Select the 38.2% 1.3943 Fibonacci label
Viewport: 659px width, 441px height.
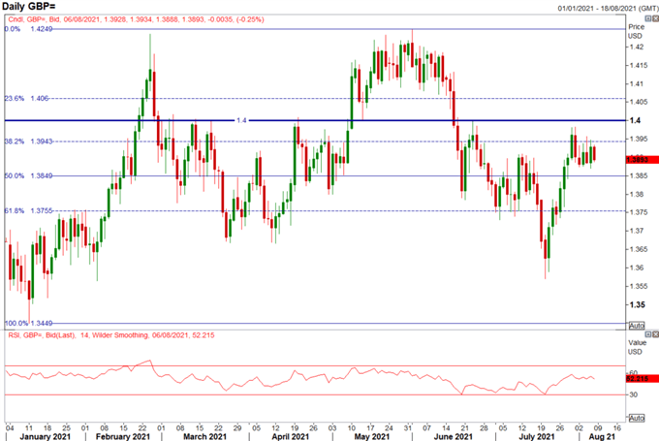coord(28,142)
